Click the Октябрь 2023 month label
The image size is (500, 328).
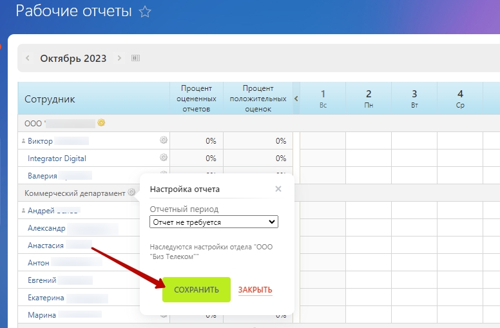point(73,58)
